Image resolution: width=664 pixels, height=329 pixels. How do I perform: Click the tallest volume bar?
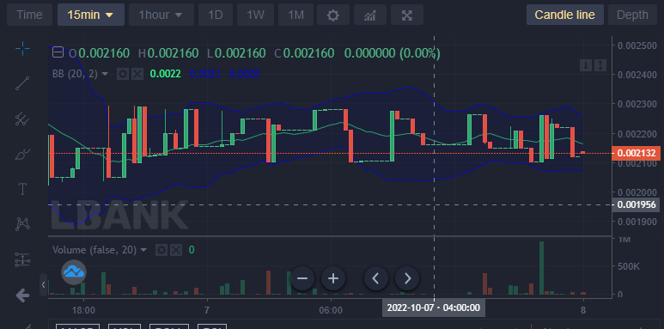point(542,268)
